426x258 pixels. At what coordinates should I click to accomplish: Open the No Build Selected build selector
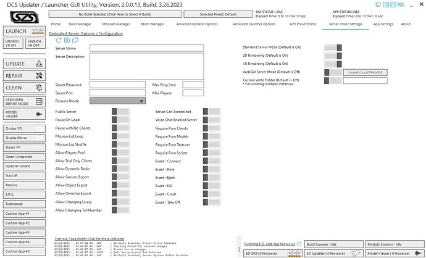(x=115, y=14)
